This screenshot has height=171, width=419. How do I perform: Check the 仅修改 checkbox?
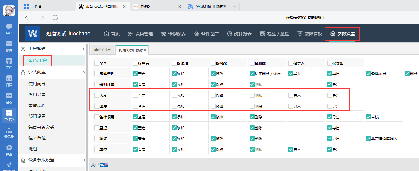(213, 63)
